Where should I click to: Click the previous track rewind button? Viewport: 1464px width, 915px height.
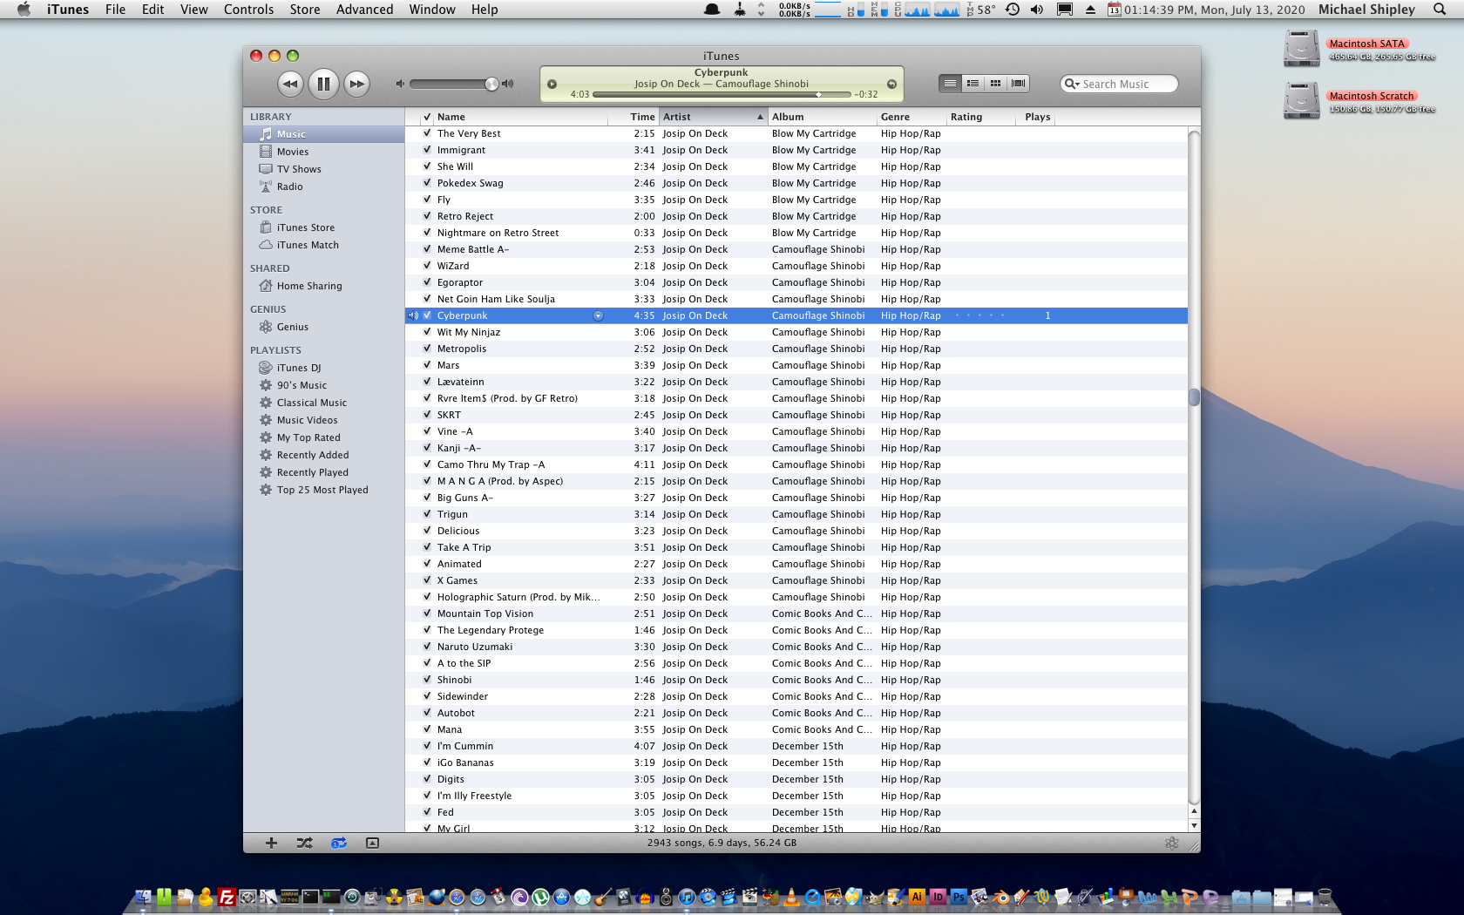pos(290,84)
